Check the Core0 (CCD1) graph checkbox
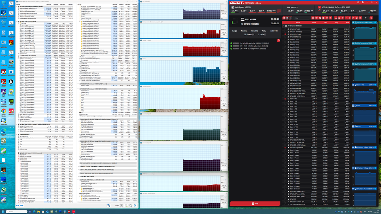Image resolution: width=381 pixels, height=214 pixels. tap(285, 40)
